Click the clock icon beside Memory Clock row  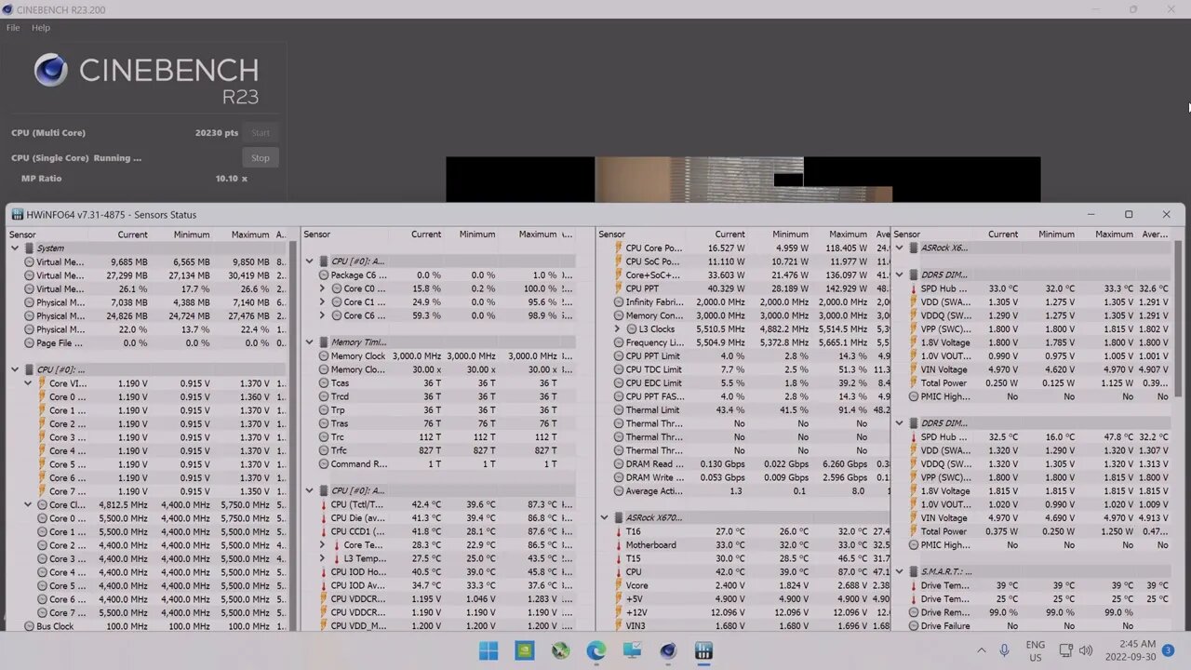click(x=324, y=356)
